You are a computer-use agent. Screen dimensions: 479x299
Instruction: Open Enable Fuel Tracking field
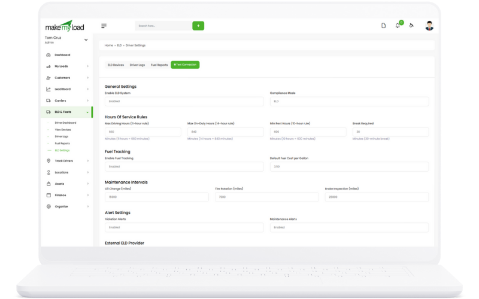184,167
